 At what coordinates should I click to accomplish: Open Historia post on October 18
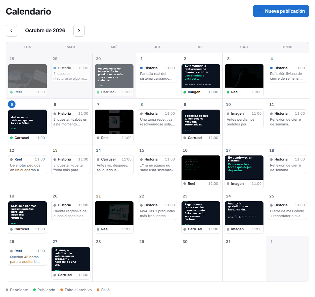tap(287, 165)
